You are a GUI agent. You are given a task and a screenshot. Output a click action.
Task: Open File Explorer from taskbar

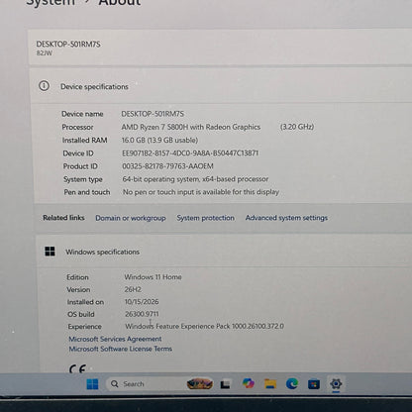270,383
